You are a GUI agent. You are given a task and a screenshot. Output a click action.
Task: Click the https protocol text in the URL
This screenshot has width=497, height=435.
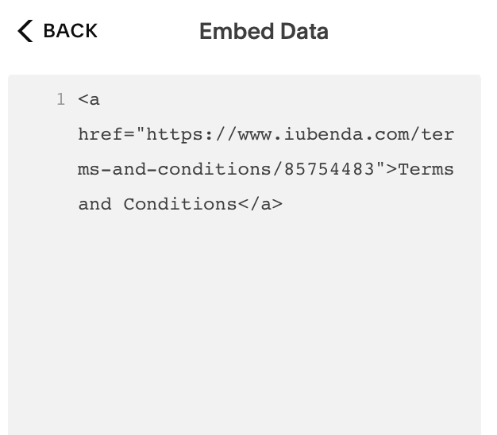coord(171,135)
